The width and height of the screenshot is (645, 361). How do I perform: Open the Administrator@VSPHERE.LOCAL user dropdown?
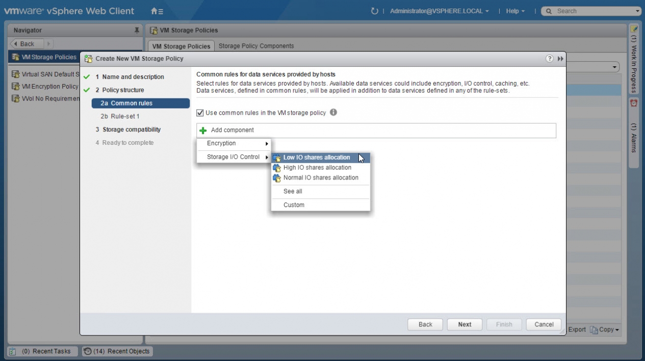click(439, 11)
